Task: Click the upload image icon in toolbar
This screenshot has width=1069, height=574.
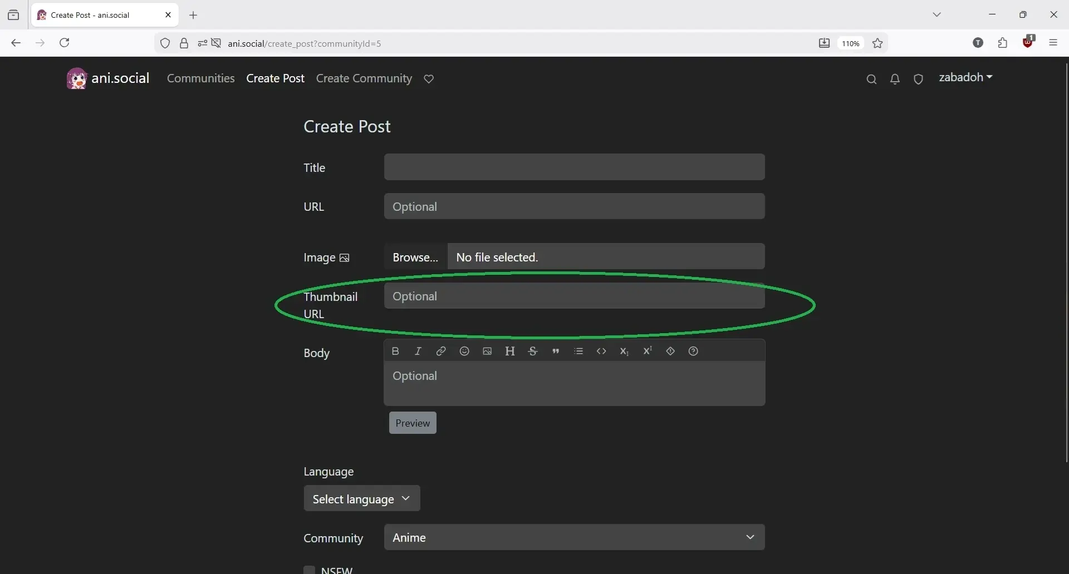Action: coord(487,351)
